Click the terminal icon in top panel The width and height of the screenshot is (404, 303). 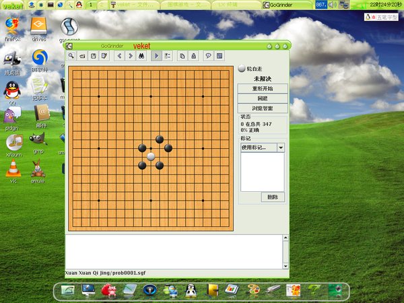(50, 5)
